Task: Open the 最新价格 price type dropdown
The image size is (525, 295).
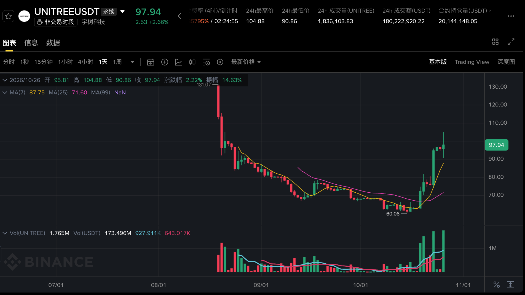Action: [246, 62]
